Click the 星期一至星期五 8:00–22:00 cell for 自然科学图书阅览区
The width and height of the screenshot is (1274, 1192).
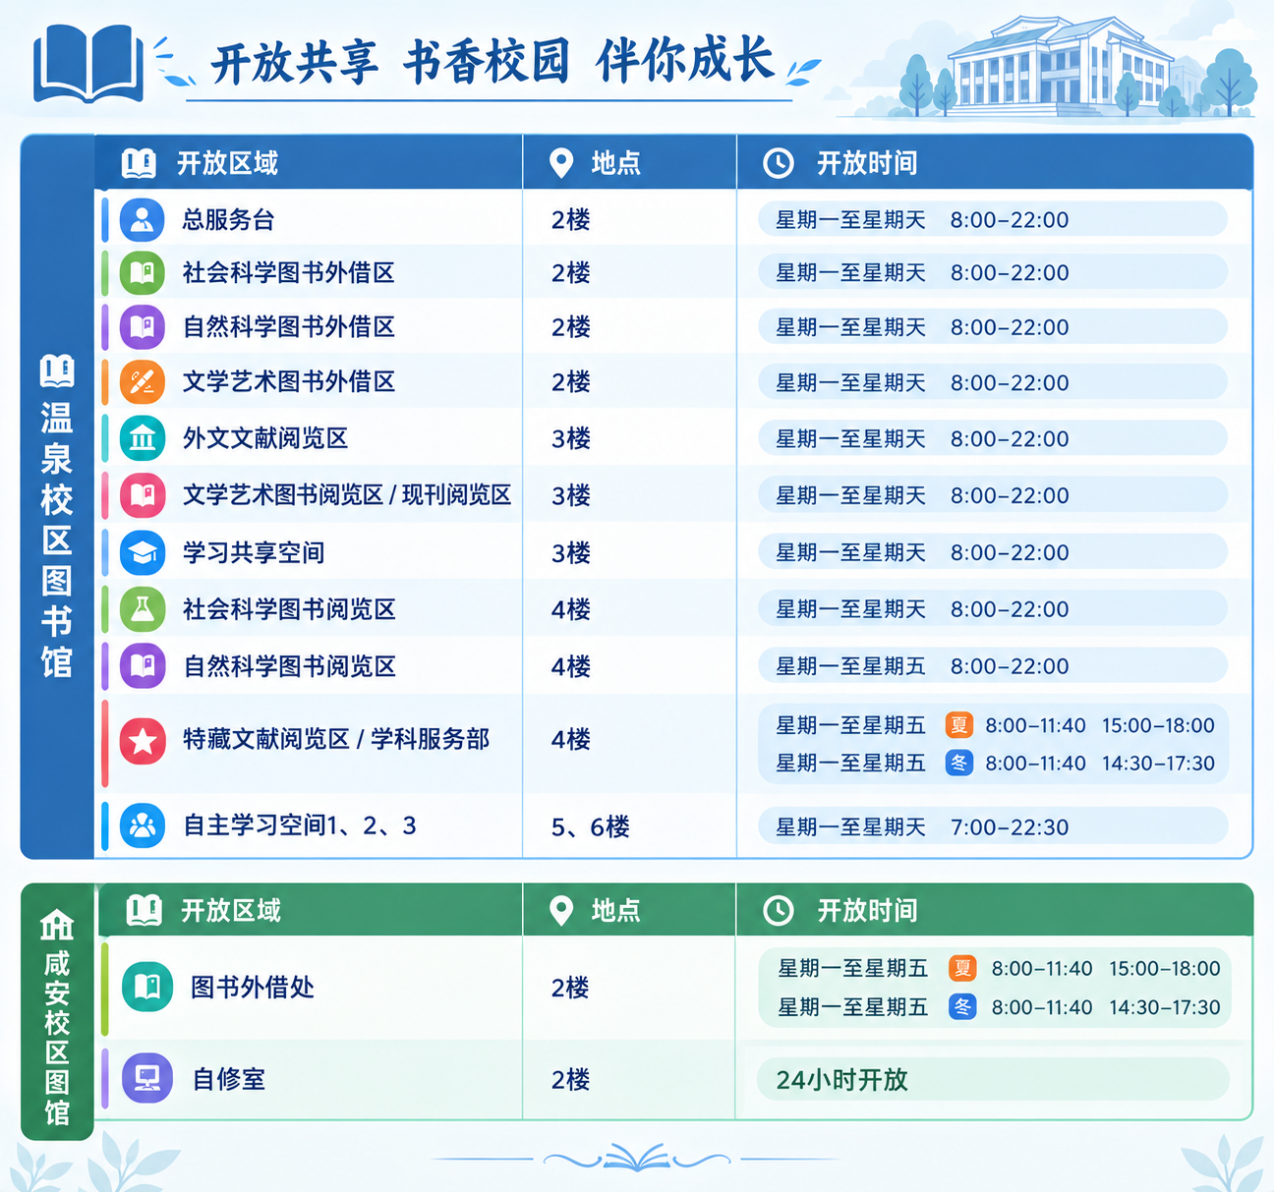[x=993, y=666]
